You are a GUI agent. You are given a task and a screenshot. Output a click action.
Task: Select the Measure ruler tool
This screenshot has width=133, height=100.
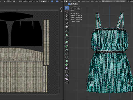(x=66, y=34)
